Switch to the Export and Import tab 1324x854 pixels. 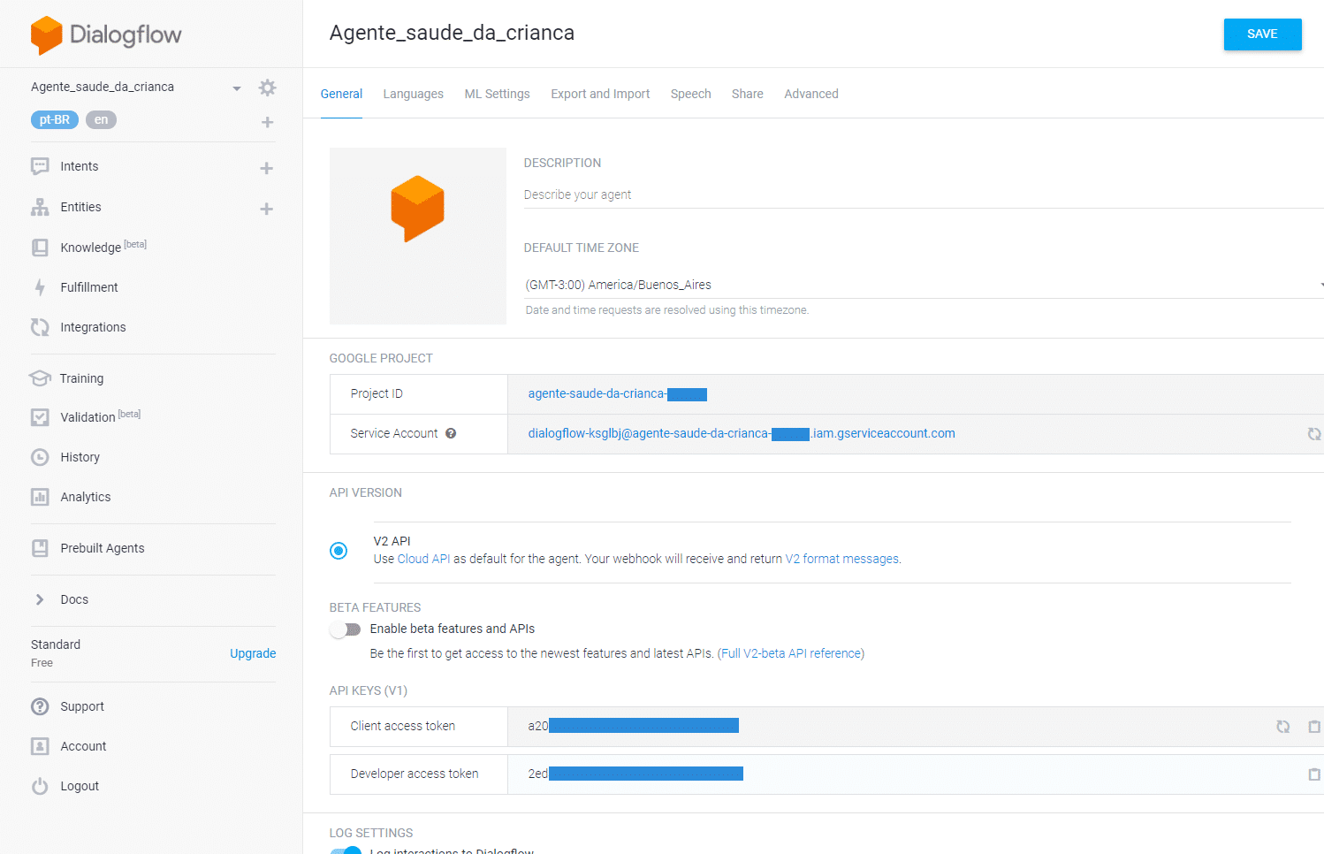tap(600, 94)
